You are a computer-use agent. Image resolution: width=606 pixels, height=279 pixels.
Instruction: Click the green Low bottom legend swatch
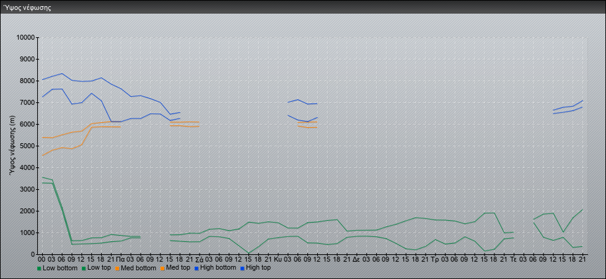tap(39, 268)
